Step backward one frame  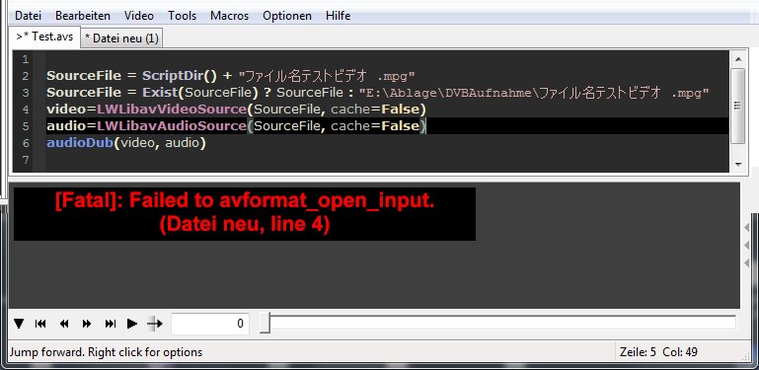(64, 324)
